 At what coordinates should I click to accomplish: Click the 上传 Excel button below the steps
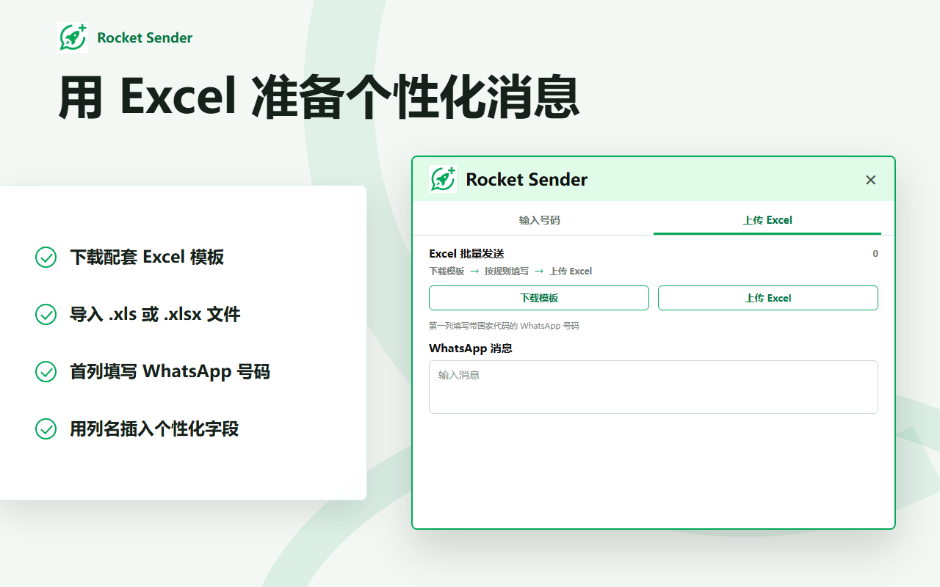click(768, 298)
